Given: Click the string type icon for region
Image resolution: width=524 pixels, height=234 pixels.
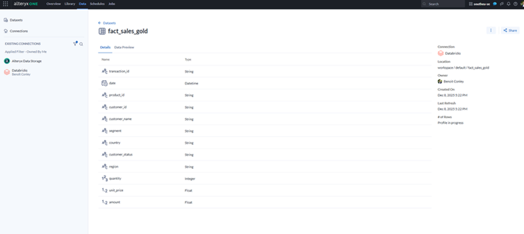Looking at the screenshot, I should click(104, 166).
